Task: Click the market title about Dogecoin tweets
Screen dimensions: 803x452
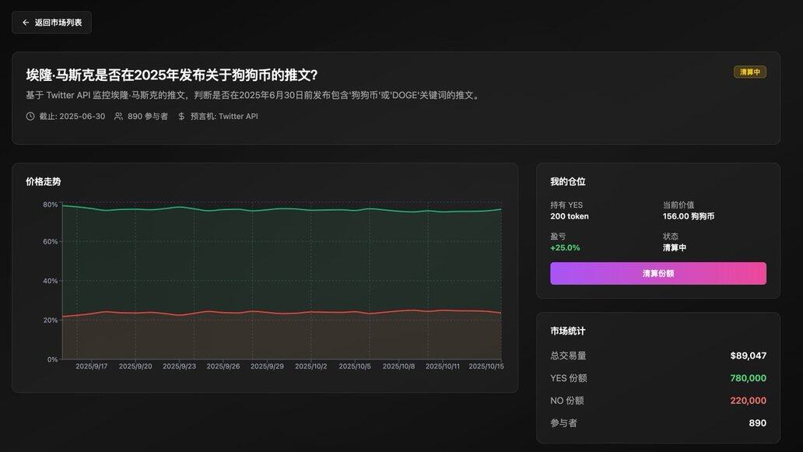Action: coord(171,75)
